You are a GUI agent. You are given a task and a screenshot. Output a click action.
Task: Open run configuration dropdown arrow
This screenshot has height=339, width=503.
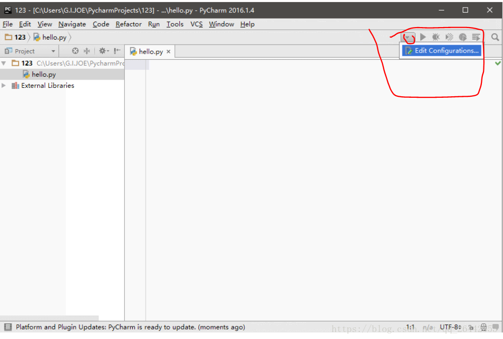(x=408, y=37)
